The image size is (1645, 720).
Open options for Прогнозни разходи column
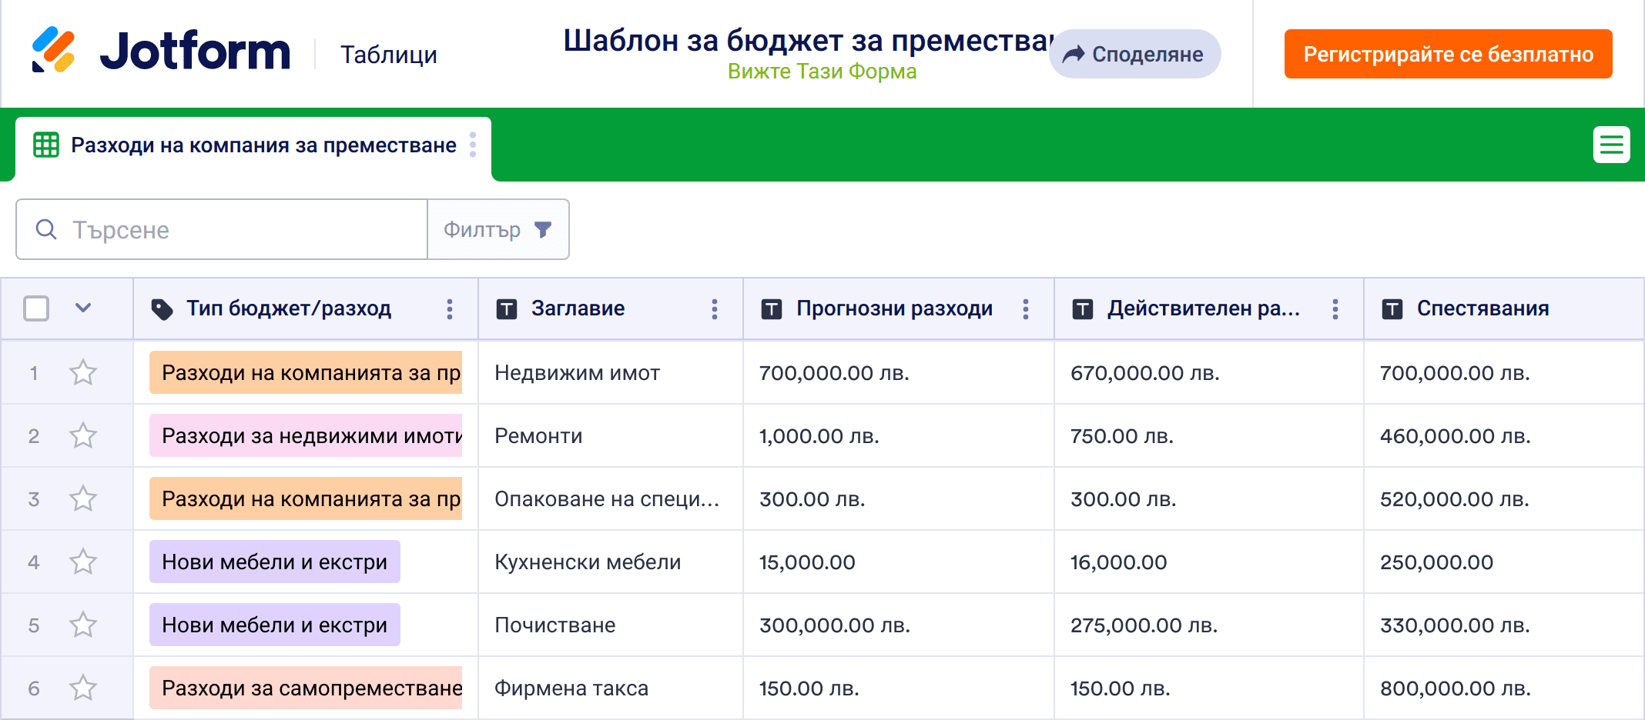point(1026,309)
